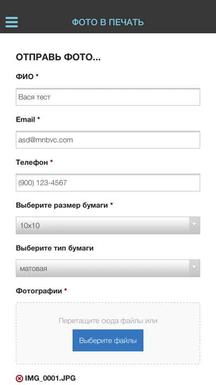Screen dimensions: 216x385
Task: Click the Фотографии section label
Action: coord(39,291)
